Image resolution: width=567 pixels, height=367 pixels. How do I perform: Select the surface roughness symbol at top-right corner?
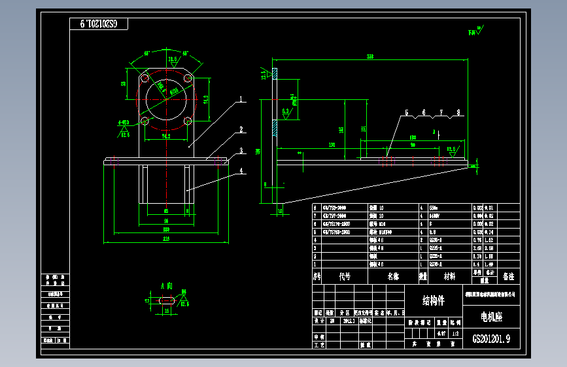pyautogui.click(x=476, y=31)
